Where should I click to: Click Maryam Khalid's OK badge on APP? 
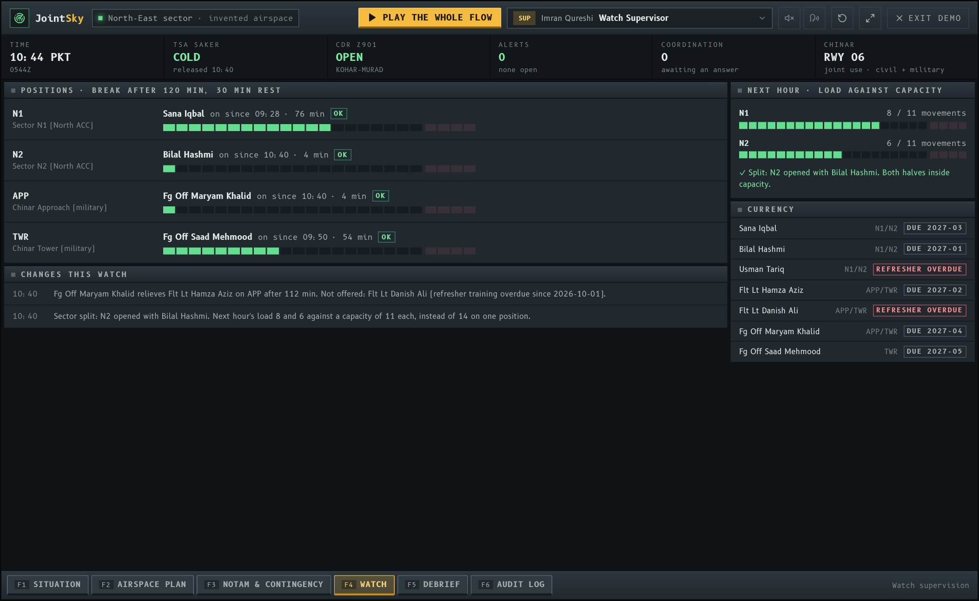381,196
